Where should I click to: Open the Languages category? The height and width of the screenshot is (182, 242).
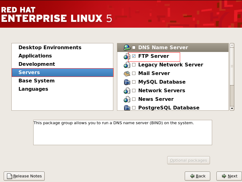[x=33, y=89]
